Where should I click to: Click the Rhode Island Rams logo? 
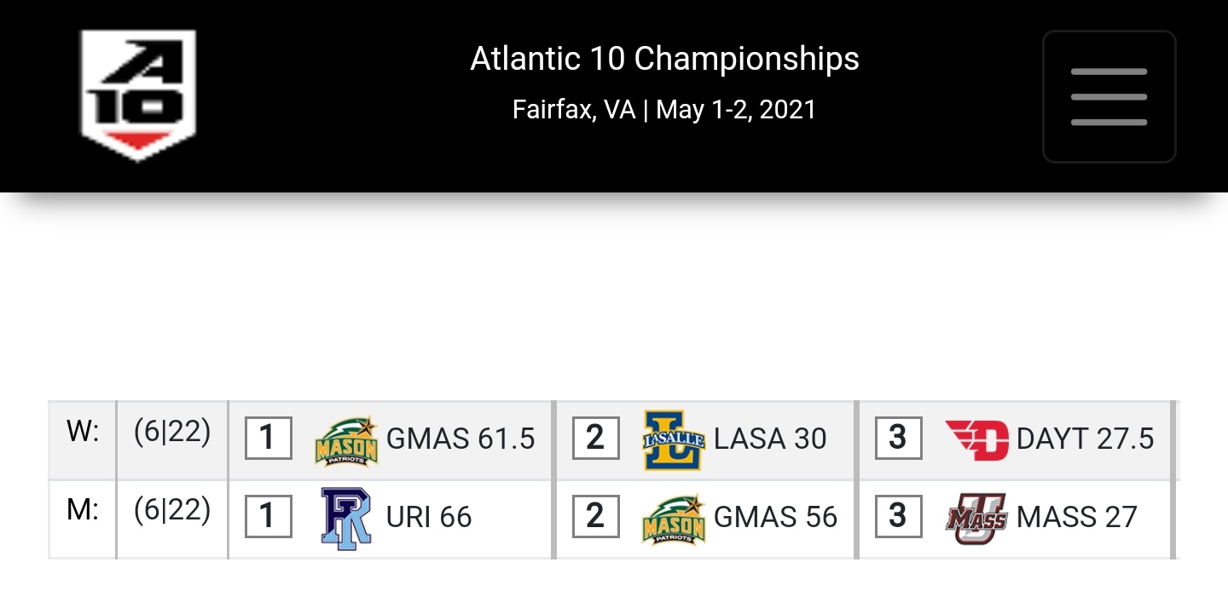click(345, 517)
